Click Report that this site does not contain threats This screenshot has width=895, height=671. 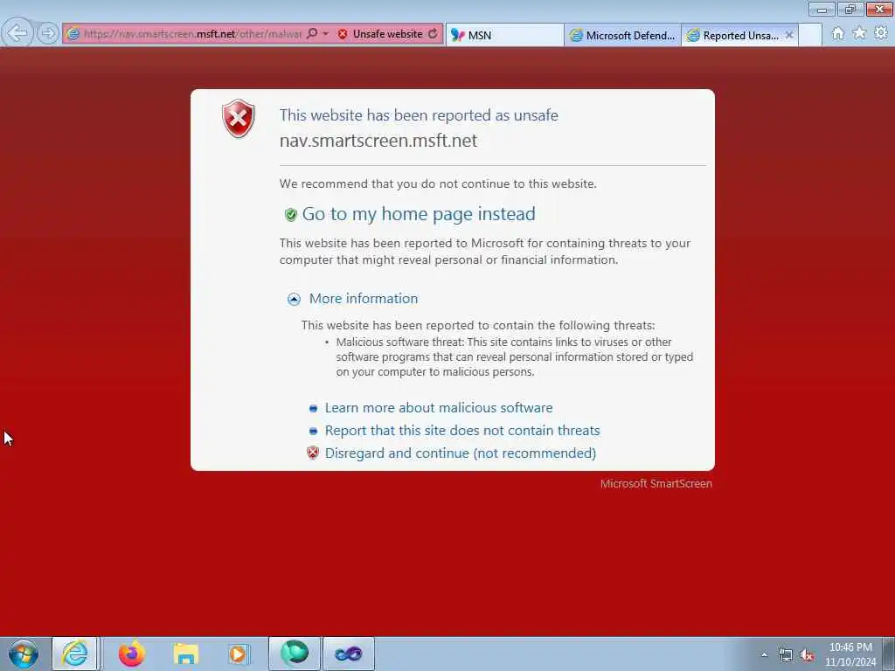pyautogui.click(x=462, y=431)
